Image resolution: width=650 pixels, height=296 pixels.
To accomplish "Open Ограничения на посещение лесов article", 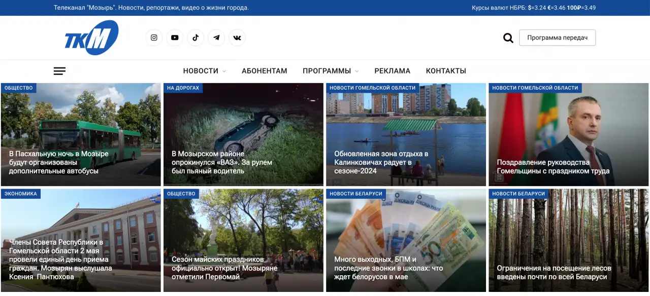I will pos(554,272).
